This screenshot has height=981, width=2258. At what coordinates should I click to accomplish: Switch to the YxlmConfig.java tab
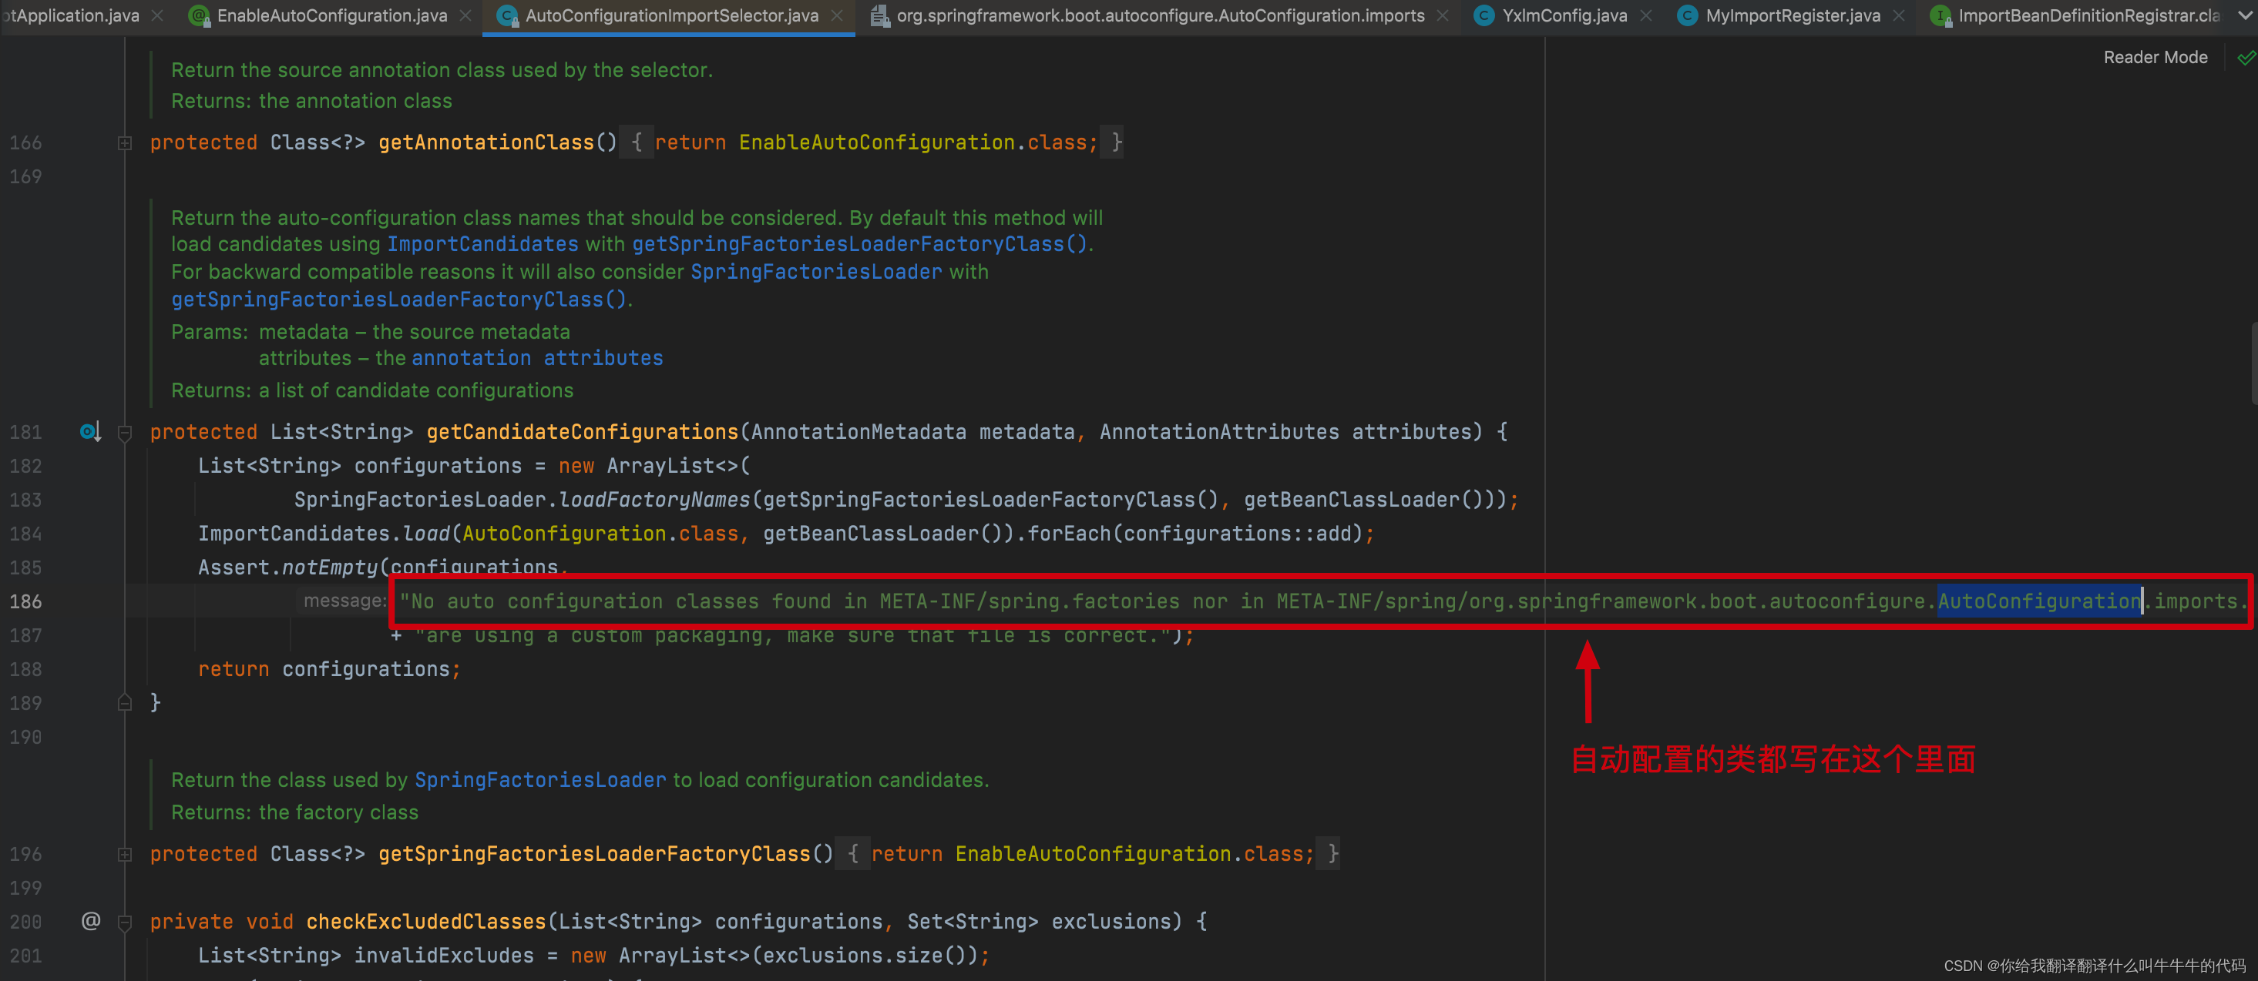(x=1564, y=15)
